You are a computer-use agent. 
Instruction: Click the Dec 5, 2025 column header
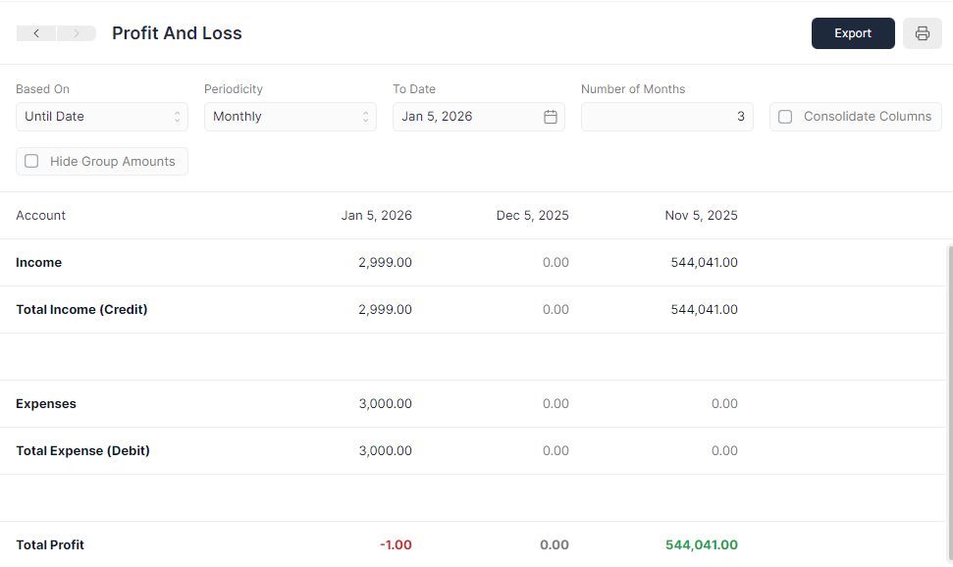532,215
